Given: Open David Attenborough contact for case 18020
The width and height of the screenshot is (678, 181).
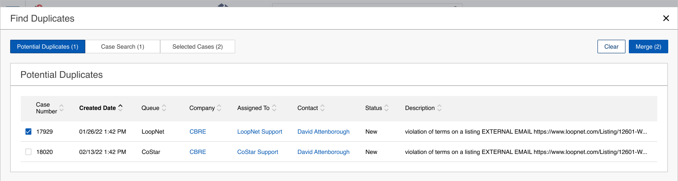Looking at the screenshot, I should tap(323, 152).
